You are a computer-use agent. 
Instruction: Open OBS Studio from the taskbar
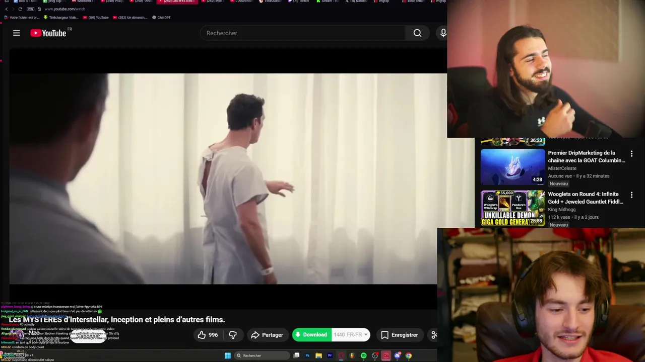click(x=374, y=355)
